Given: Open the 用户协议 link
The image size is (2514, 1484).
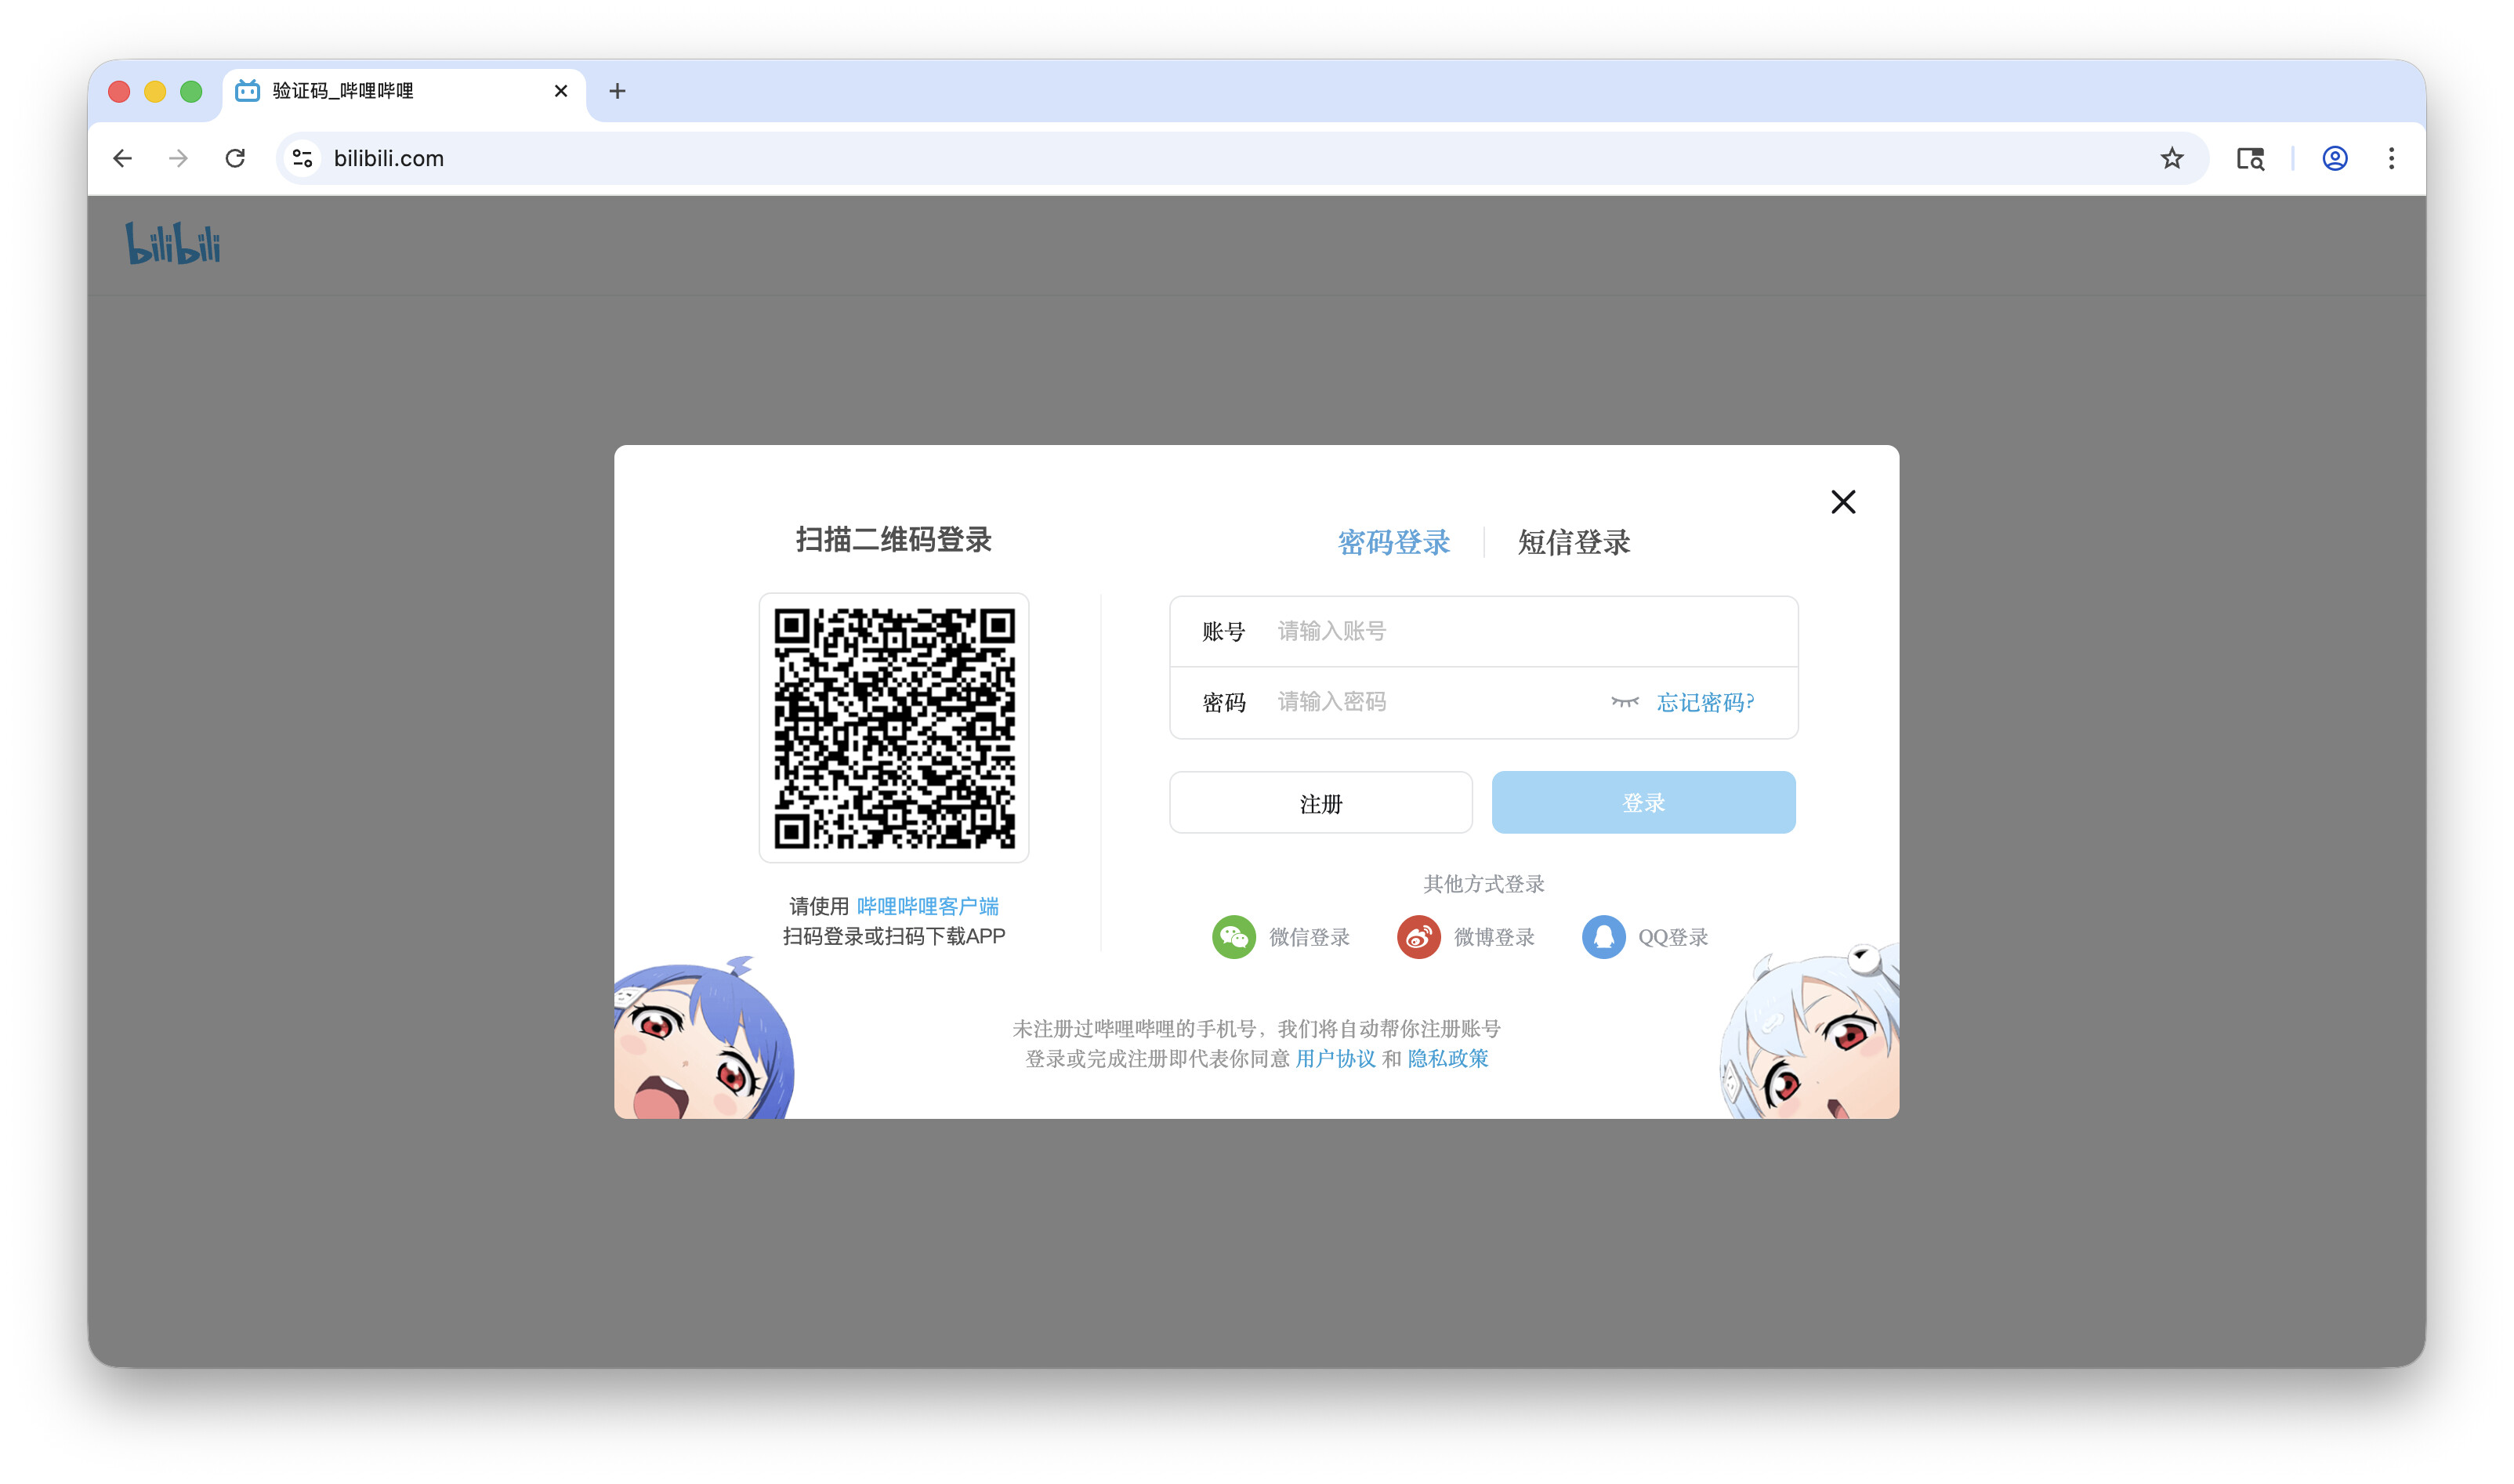Looking at the screenshot, I should coord(1335,1058).
